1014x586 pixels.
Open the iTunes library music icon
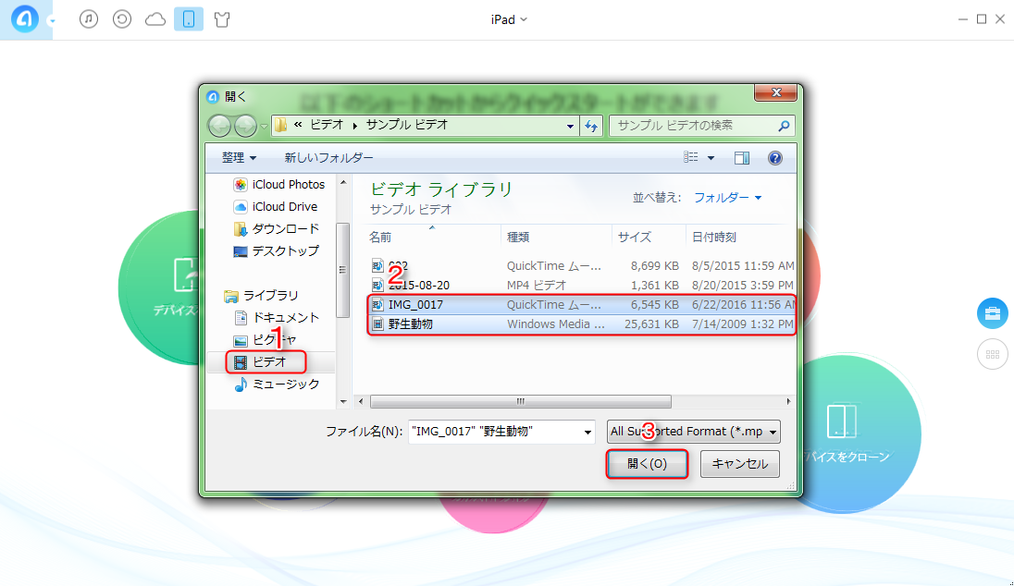tap(89, 19)
